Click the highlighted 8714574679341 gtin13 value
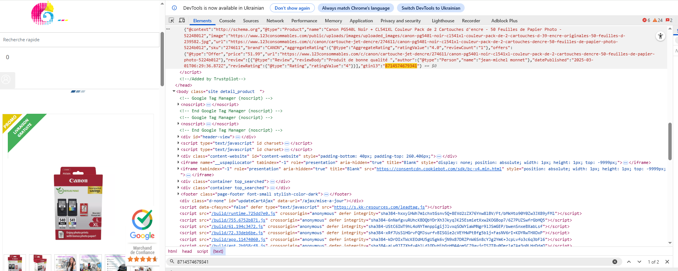 [401, 66]
